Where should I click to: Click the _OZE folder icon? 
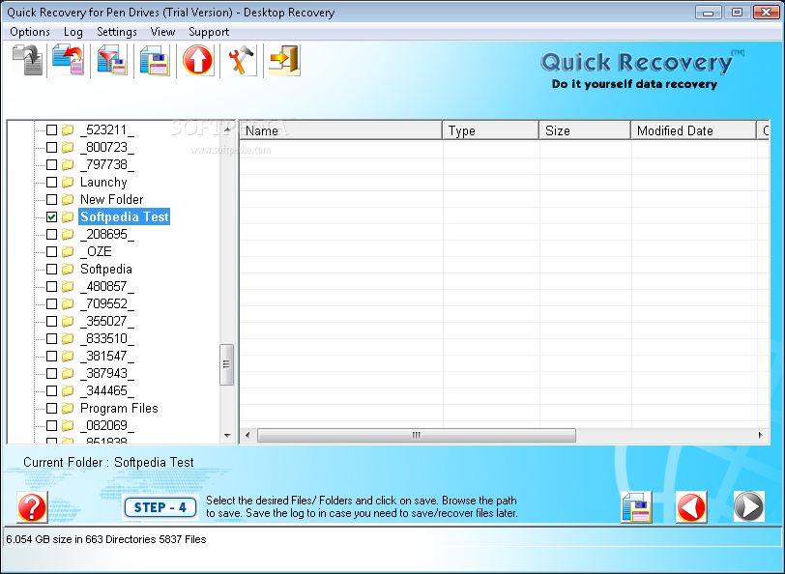[68, 251]
